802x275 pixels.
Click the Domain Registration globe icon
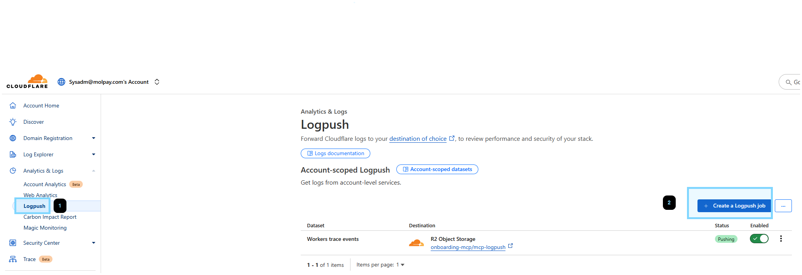(13, 138)
